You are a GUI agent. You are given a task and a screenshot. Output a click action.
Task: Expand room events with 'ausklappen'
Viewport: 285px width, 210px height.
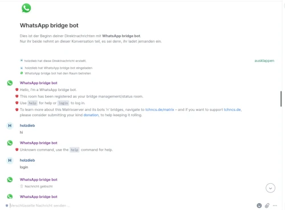click(264, 61)
